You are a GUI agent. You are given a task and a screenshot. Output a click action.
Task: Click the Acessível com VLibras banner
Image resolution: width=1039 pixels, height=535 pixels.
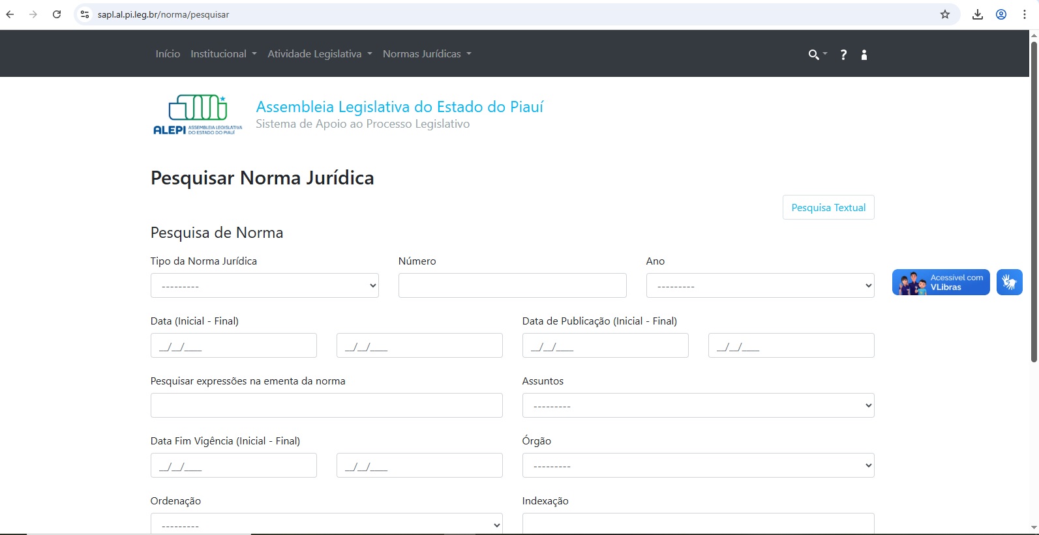(x=941, y=282)
